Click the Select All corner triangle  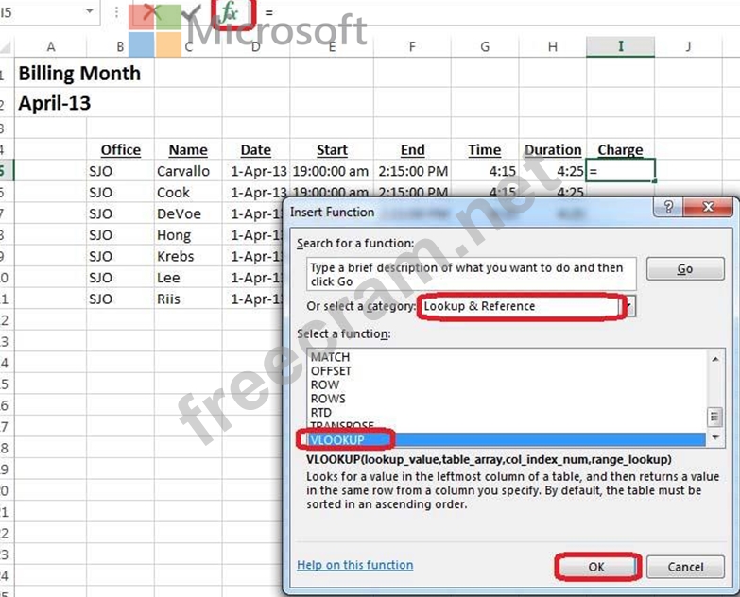[x=7, y=46]
